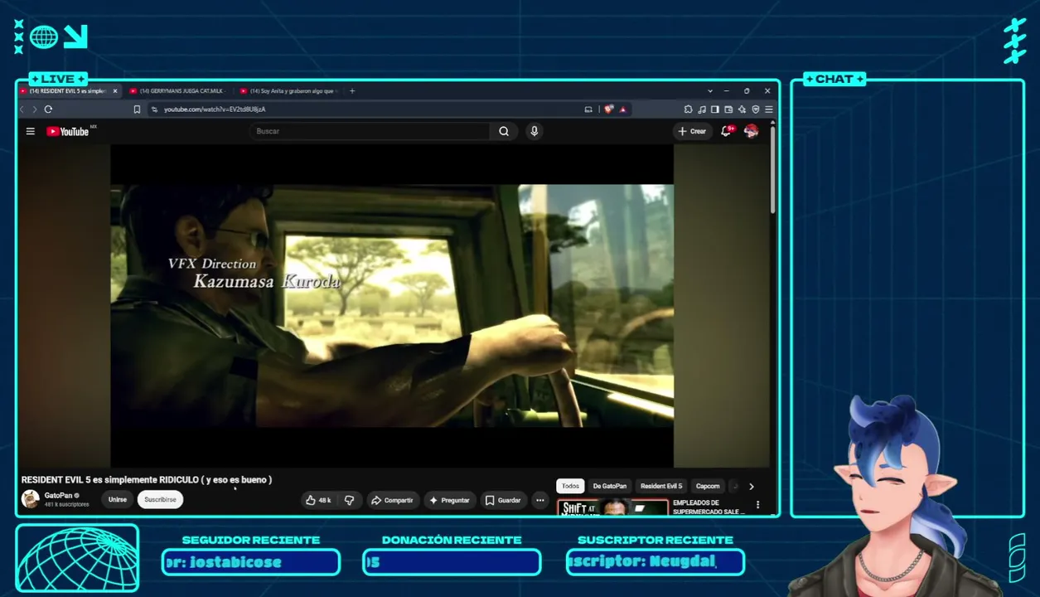
Task: Dislike the video
Action: tap(349, 500)
